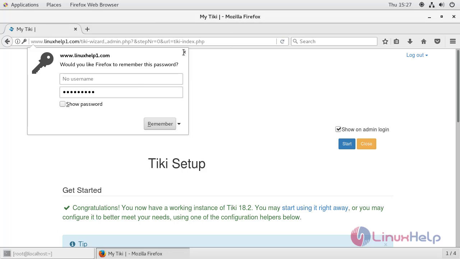Expand the Remember button dropdown arrow
Screen dimensions: 460x259
(179, 124)
